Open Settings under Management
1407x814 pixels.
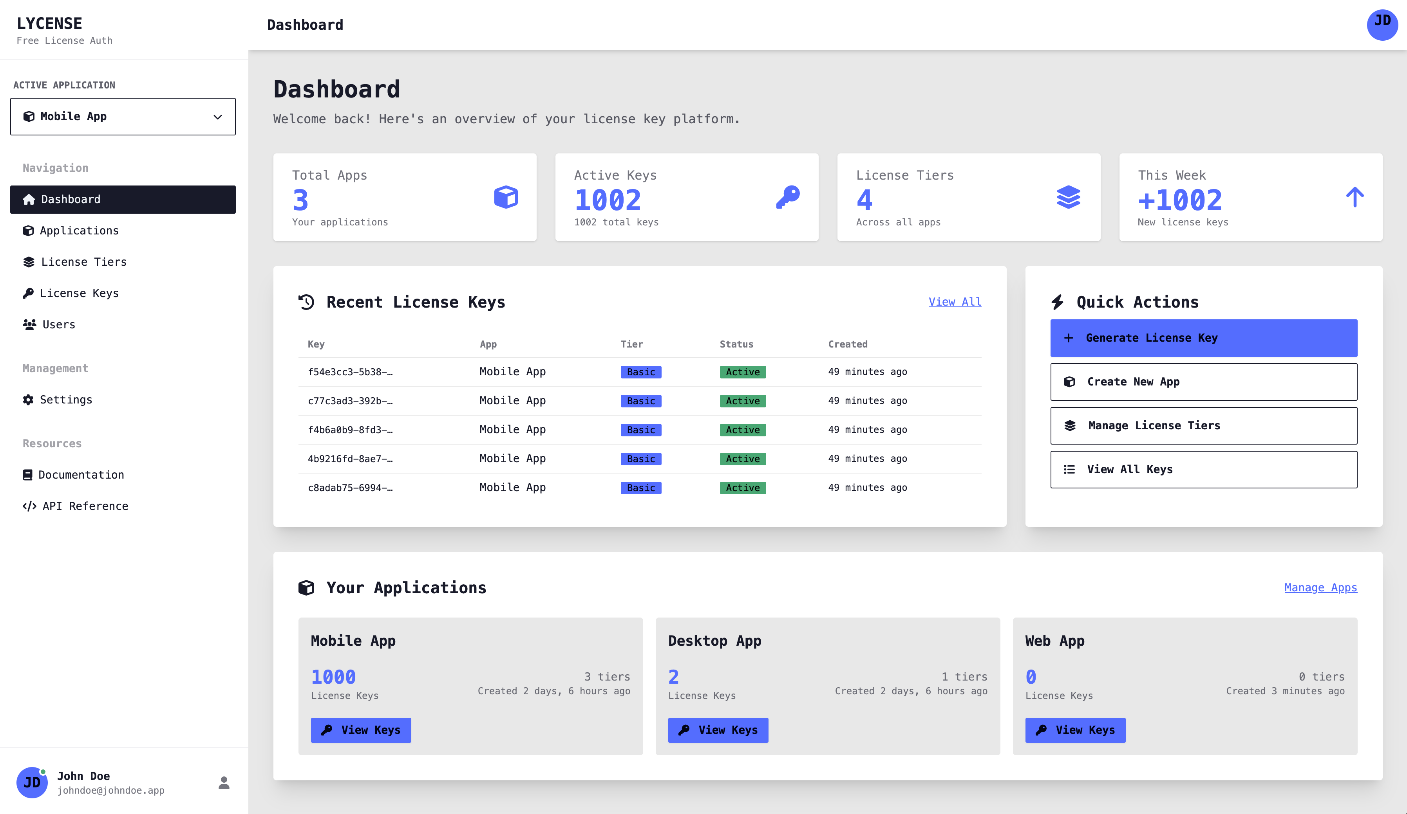pos(66,400)
